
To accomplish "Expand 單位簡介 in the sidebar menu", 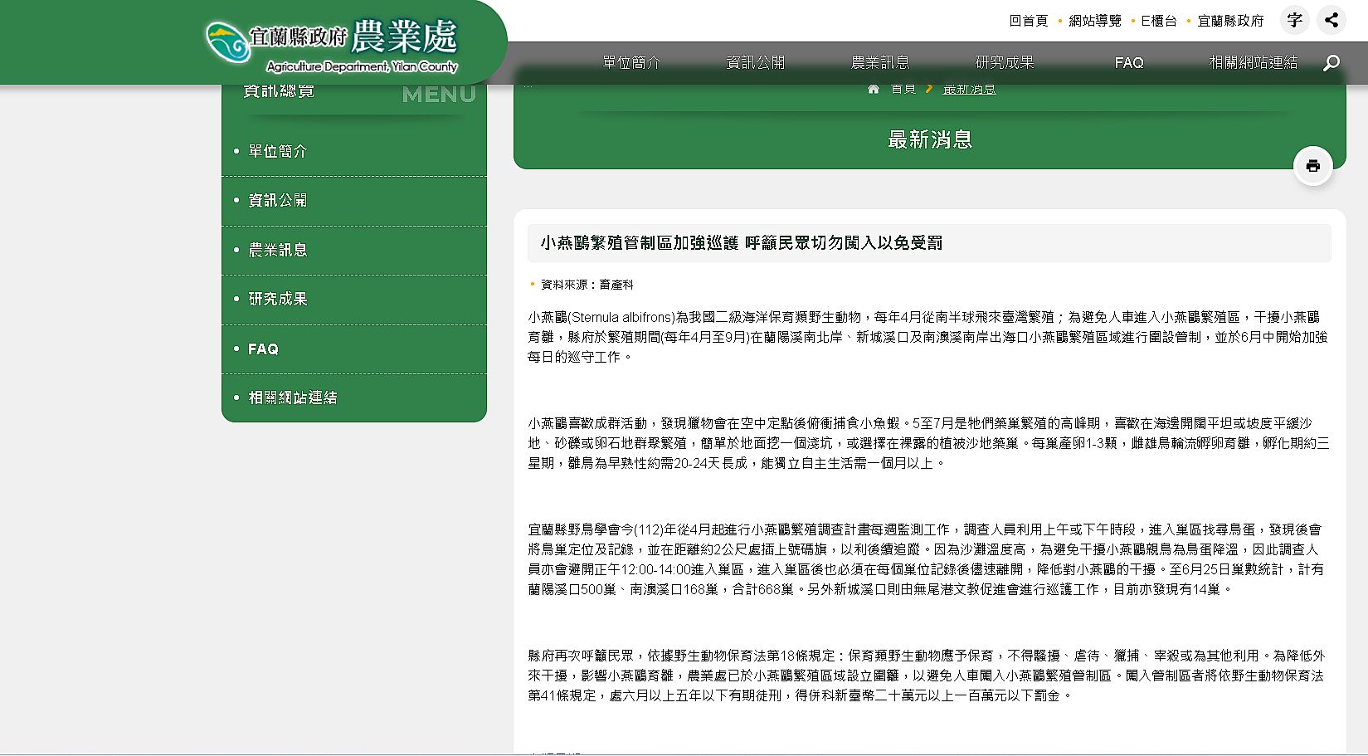I will [x=278, y=151].
